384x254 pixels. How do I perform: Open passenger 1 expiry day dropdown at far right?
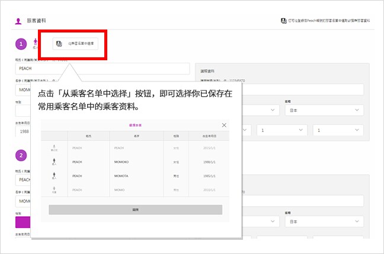pos(338,130)
